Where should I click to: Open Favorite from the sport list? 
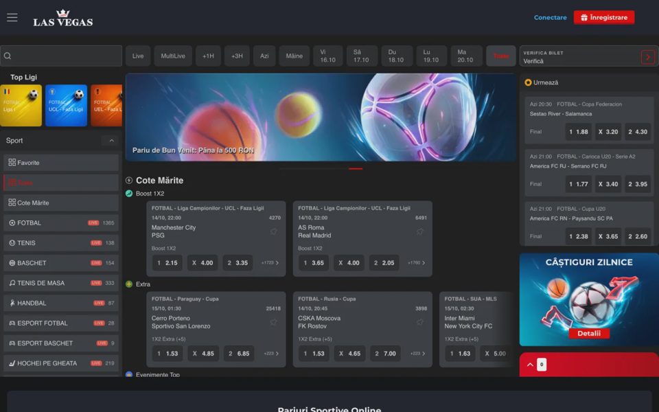61,163
